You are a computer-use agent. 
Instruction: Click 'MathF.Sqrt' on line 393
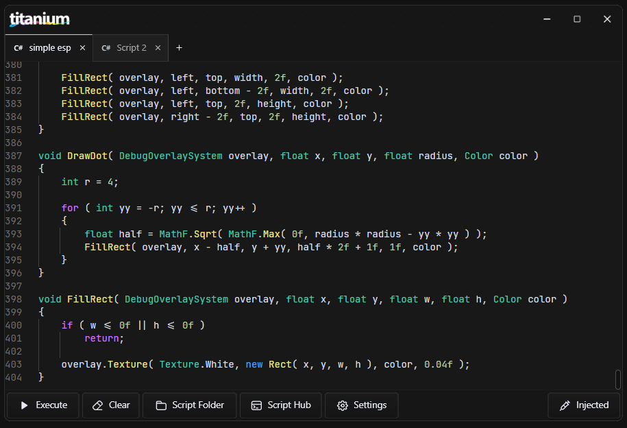coord(188,234)
